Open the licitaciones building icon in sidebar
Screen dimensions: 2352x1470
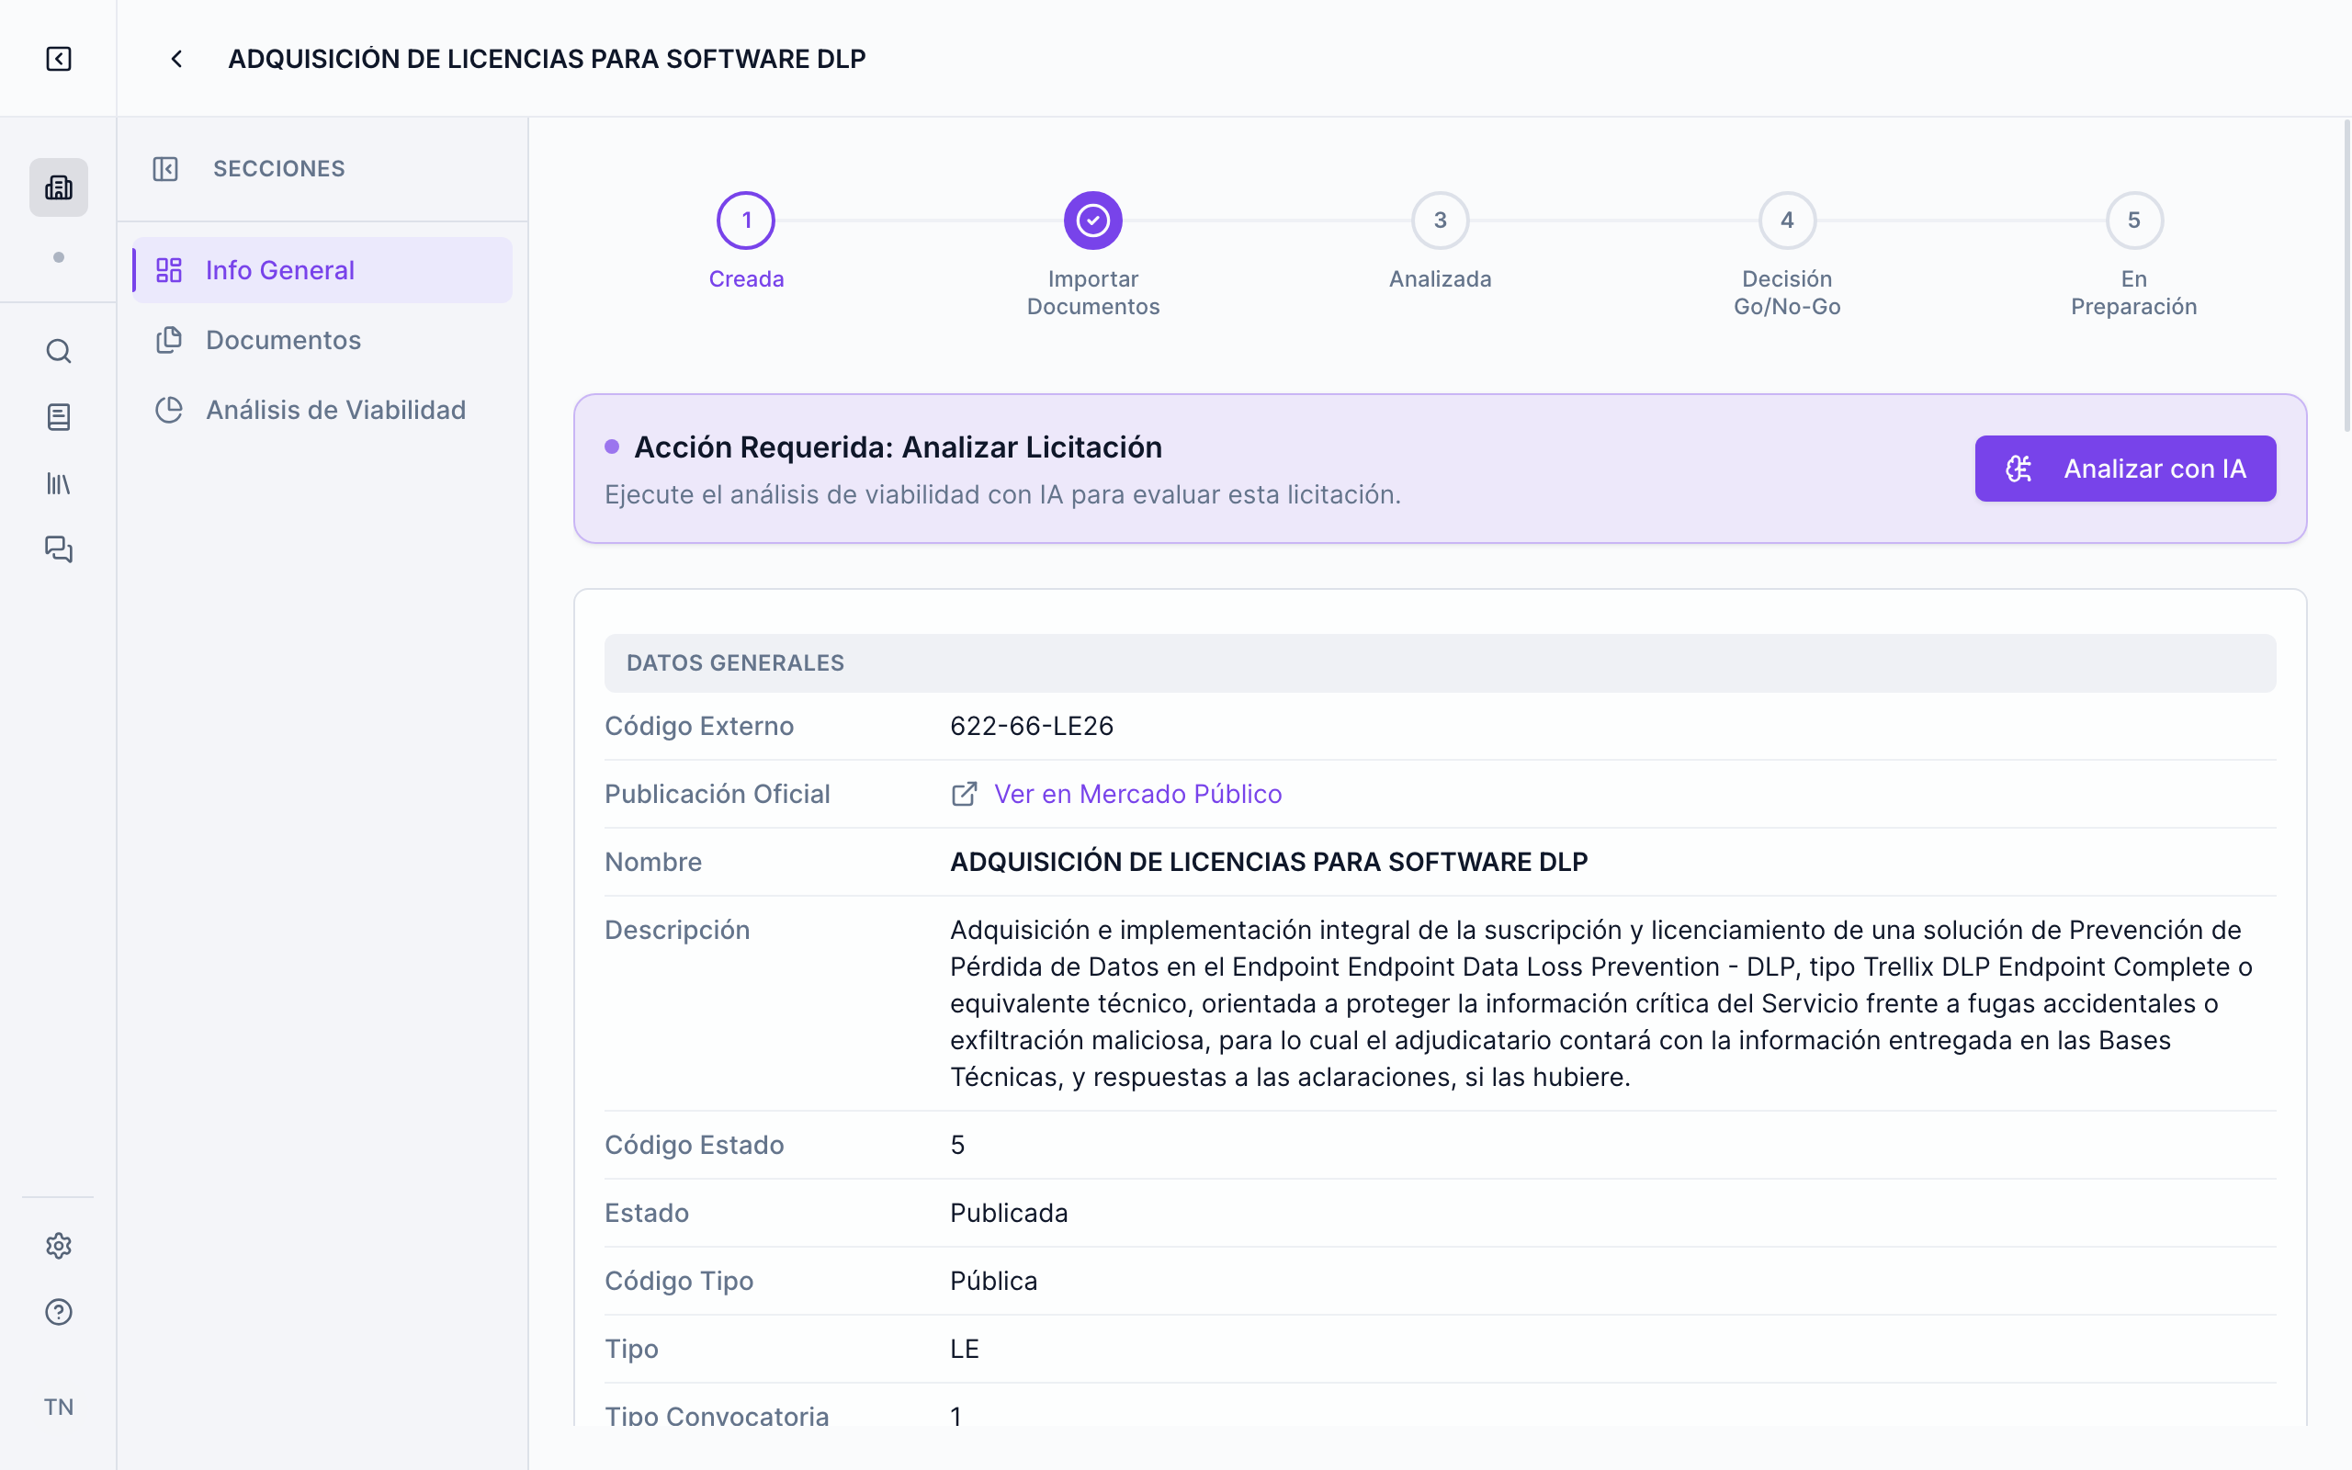(58, 187)
